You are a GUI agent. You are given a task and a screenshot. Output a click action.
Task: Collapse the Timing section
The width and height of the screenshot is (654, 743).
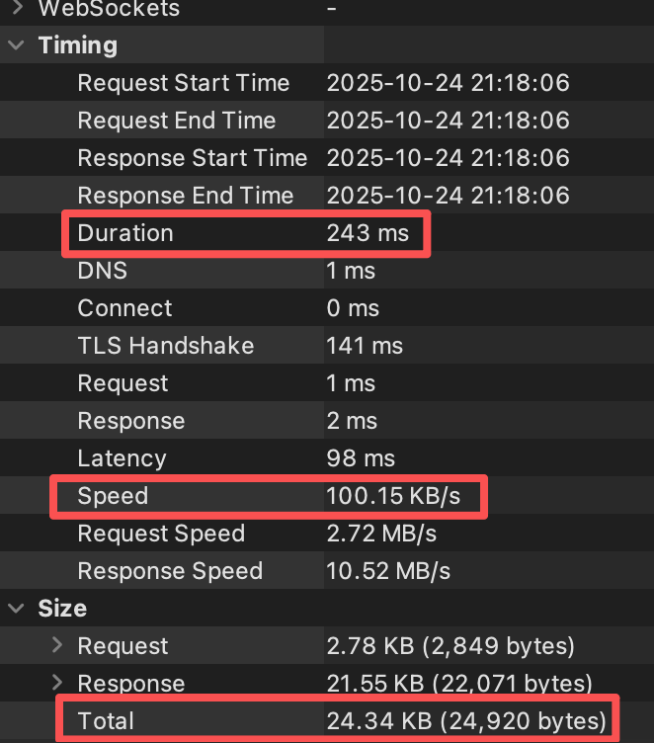(x=17, y=45)
